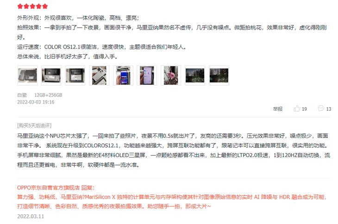View the last night scene thumbnail
Viewport: 338px width, 224px height.
(x=219, y=75)
